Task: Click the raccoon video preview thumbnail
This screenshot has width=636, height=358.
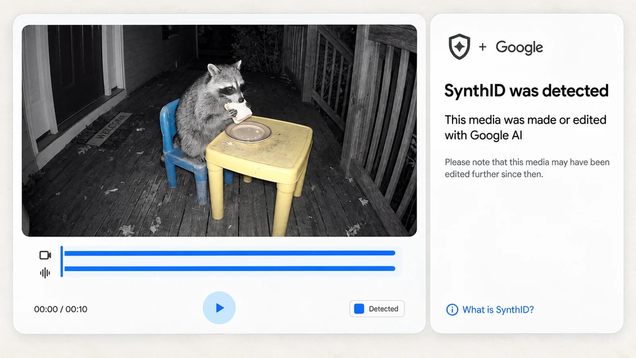Action: pyautogui.click(x=219, y=130)
